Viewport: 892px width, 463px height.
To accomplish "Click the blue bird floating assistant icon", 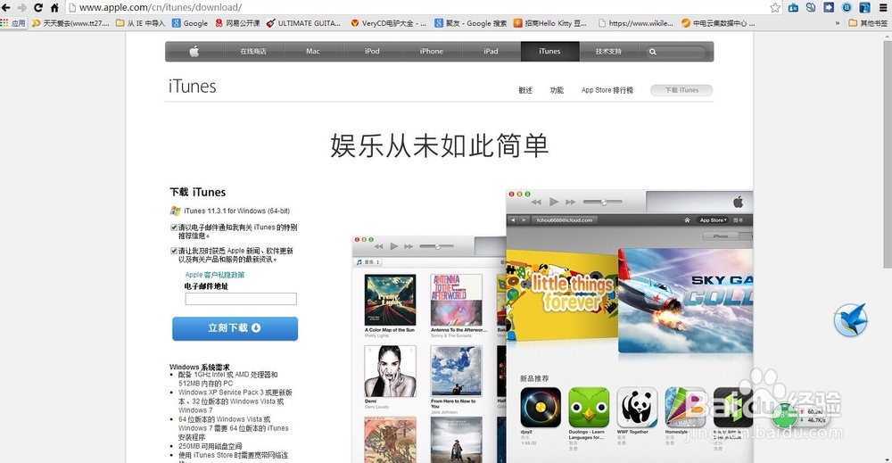I will (851, 319).
